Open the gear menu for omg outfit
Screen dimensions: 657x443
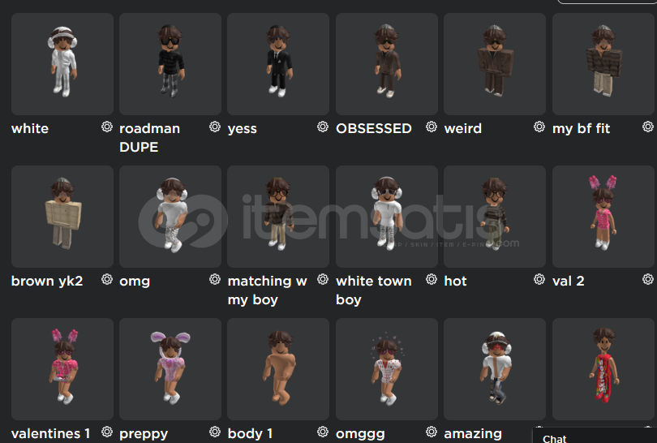[x=215, y=279]
